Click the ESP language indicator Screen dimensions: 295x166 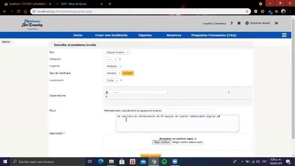tap(264, 162)
